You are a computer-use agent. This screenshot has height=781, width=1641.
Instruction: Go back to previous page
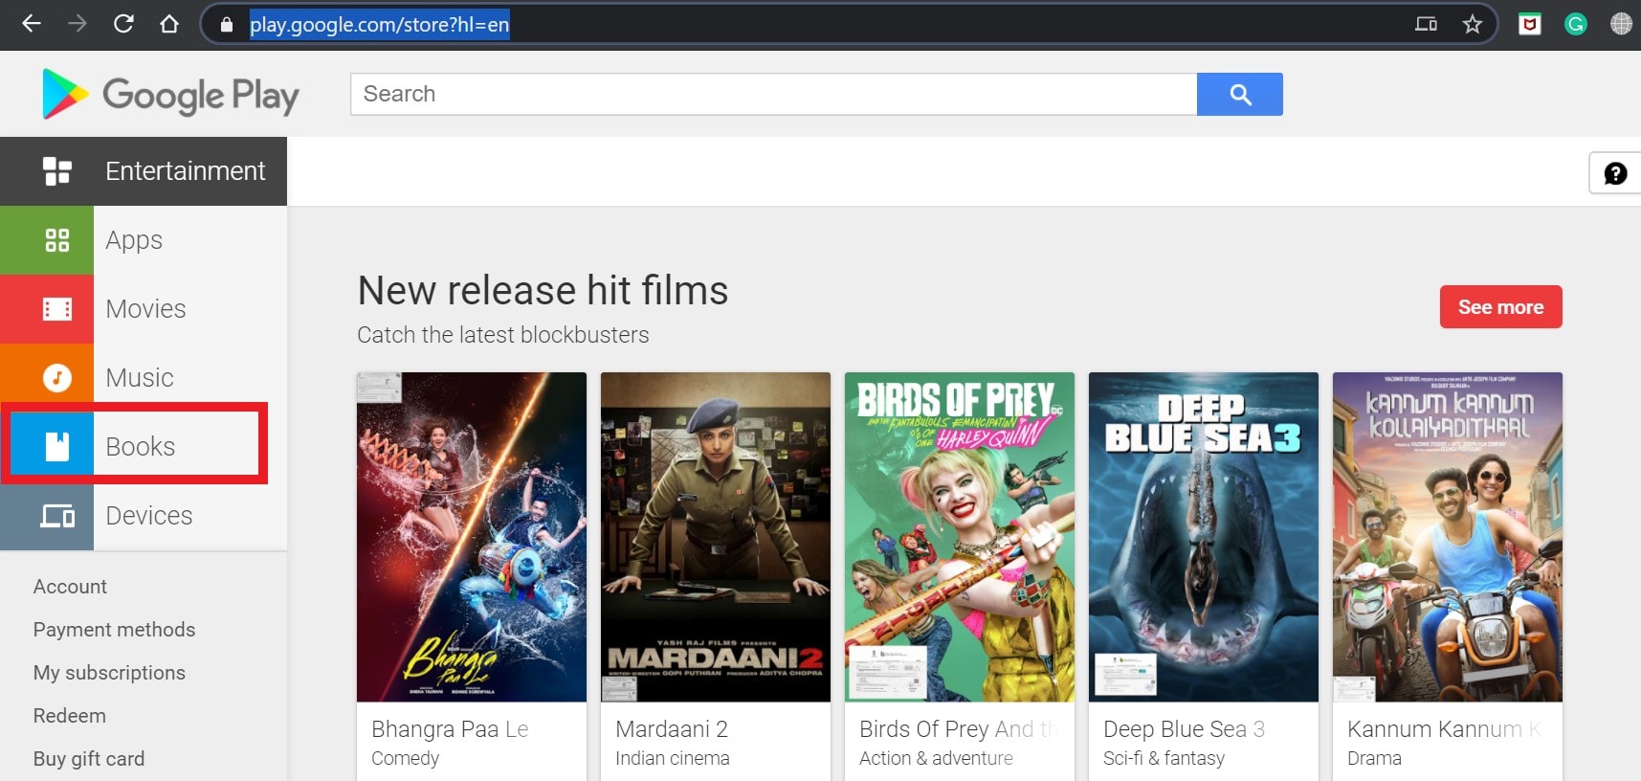[x=32, y=24]
